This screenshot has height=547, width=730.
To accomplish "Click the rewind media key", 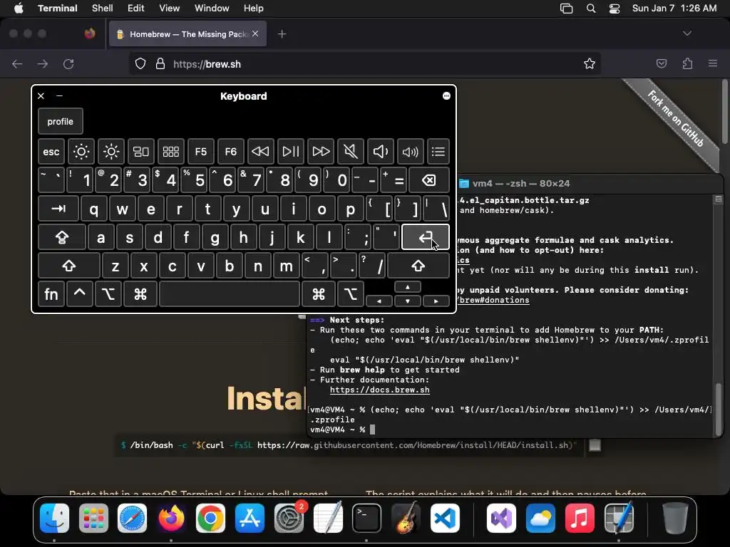I will point(260,152).
